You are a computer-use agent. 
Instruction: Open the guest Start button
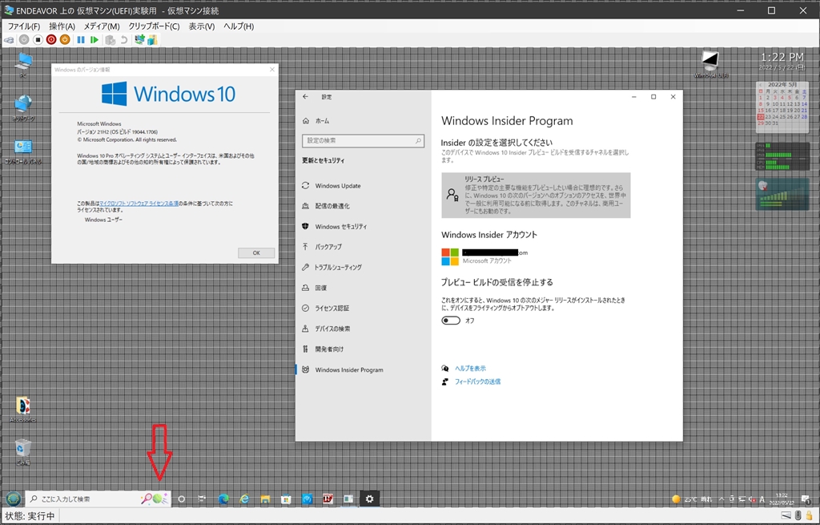point(14,499)
